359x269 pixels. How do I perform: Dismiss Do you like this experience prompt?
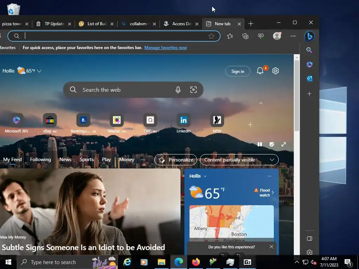[271, 247]
